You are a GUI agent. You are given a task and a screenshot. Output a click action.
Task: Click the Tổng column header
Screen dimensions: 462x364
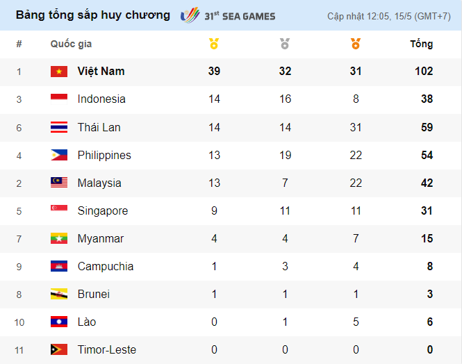[421, 44]
